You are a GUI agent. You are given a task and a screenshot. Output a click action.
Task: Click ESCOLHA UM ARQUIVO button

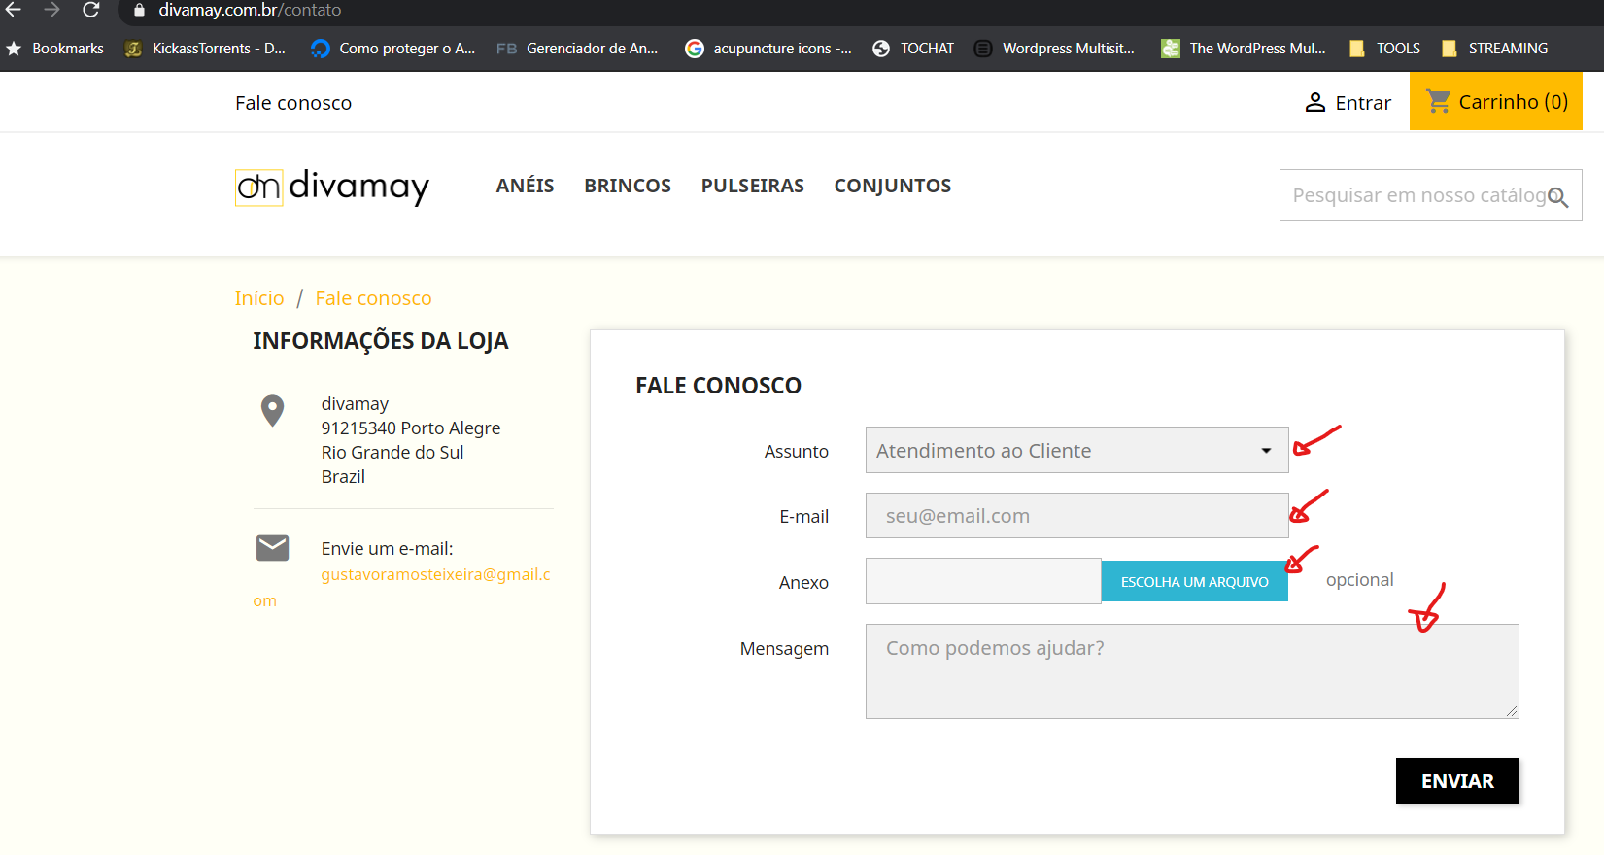point(1195,581)
